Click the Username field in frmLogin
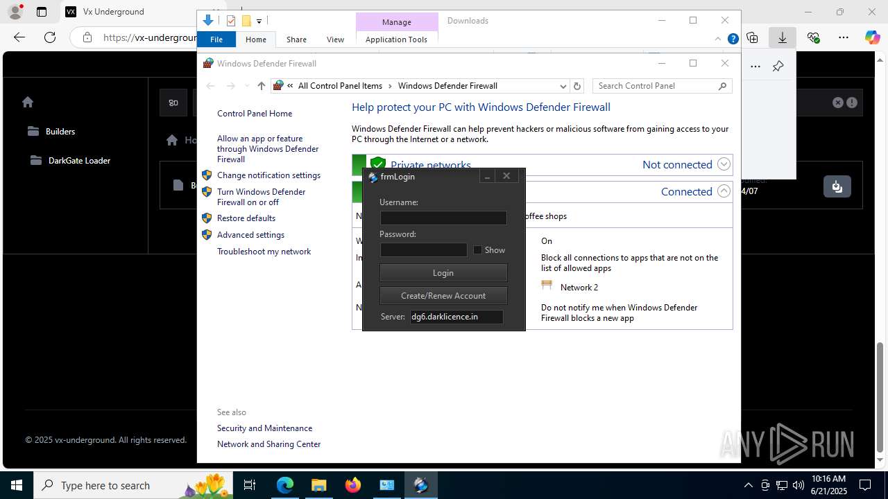 tap(443, 218)
